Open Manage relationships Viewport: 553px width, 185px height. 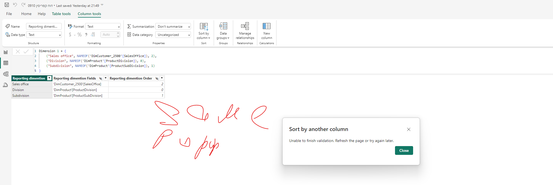[x=245, y=31]
